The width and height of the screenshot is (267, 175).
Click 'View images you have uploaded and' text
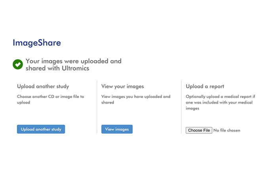pos(136,97)
